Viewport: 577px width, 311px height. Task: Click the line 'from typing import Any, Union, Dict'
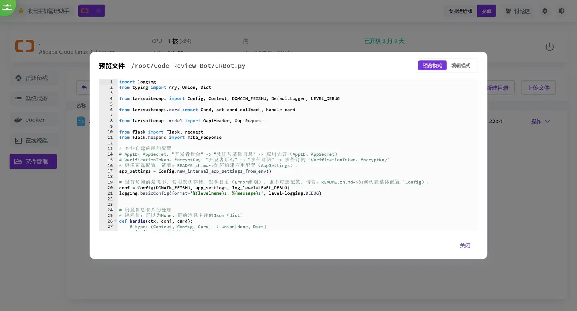[165, 87]
